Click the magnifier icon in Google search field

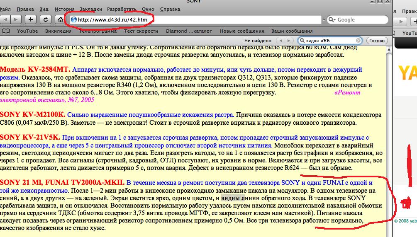[332, 19]
